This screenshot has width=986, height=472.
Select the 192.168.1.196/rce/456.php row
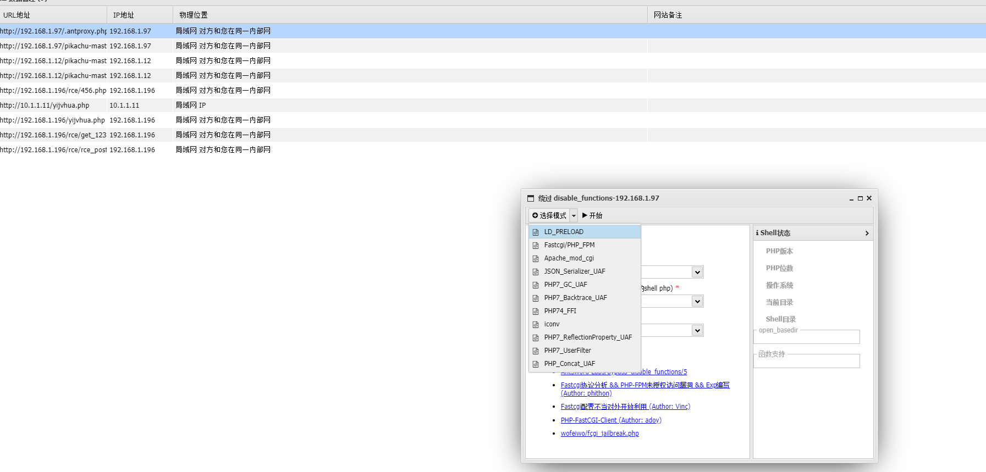493,91
